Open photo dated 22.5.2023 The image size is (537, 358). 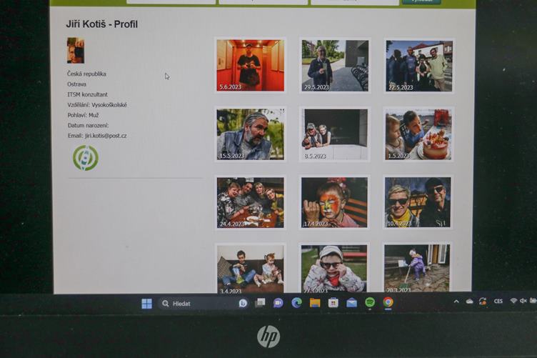pyautogui.click(x=419, y=66)
